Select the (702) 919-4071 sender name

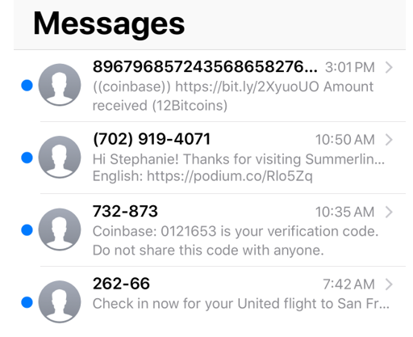[x=152, y=139]
